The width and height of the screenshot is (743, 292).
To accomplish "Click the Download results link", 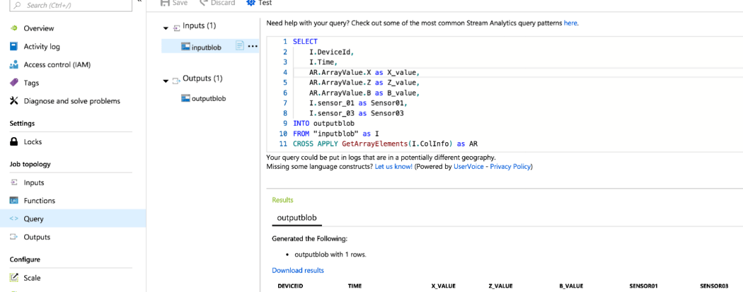I will pyautogui.click(x=298, y=270).
